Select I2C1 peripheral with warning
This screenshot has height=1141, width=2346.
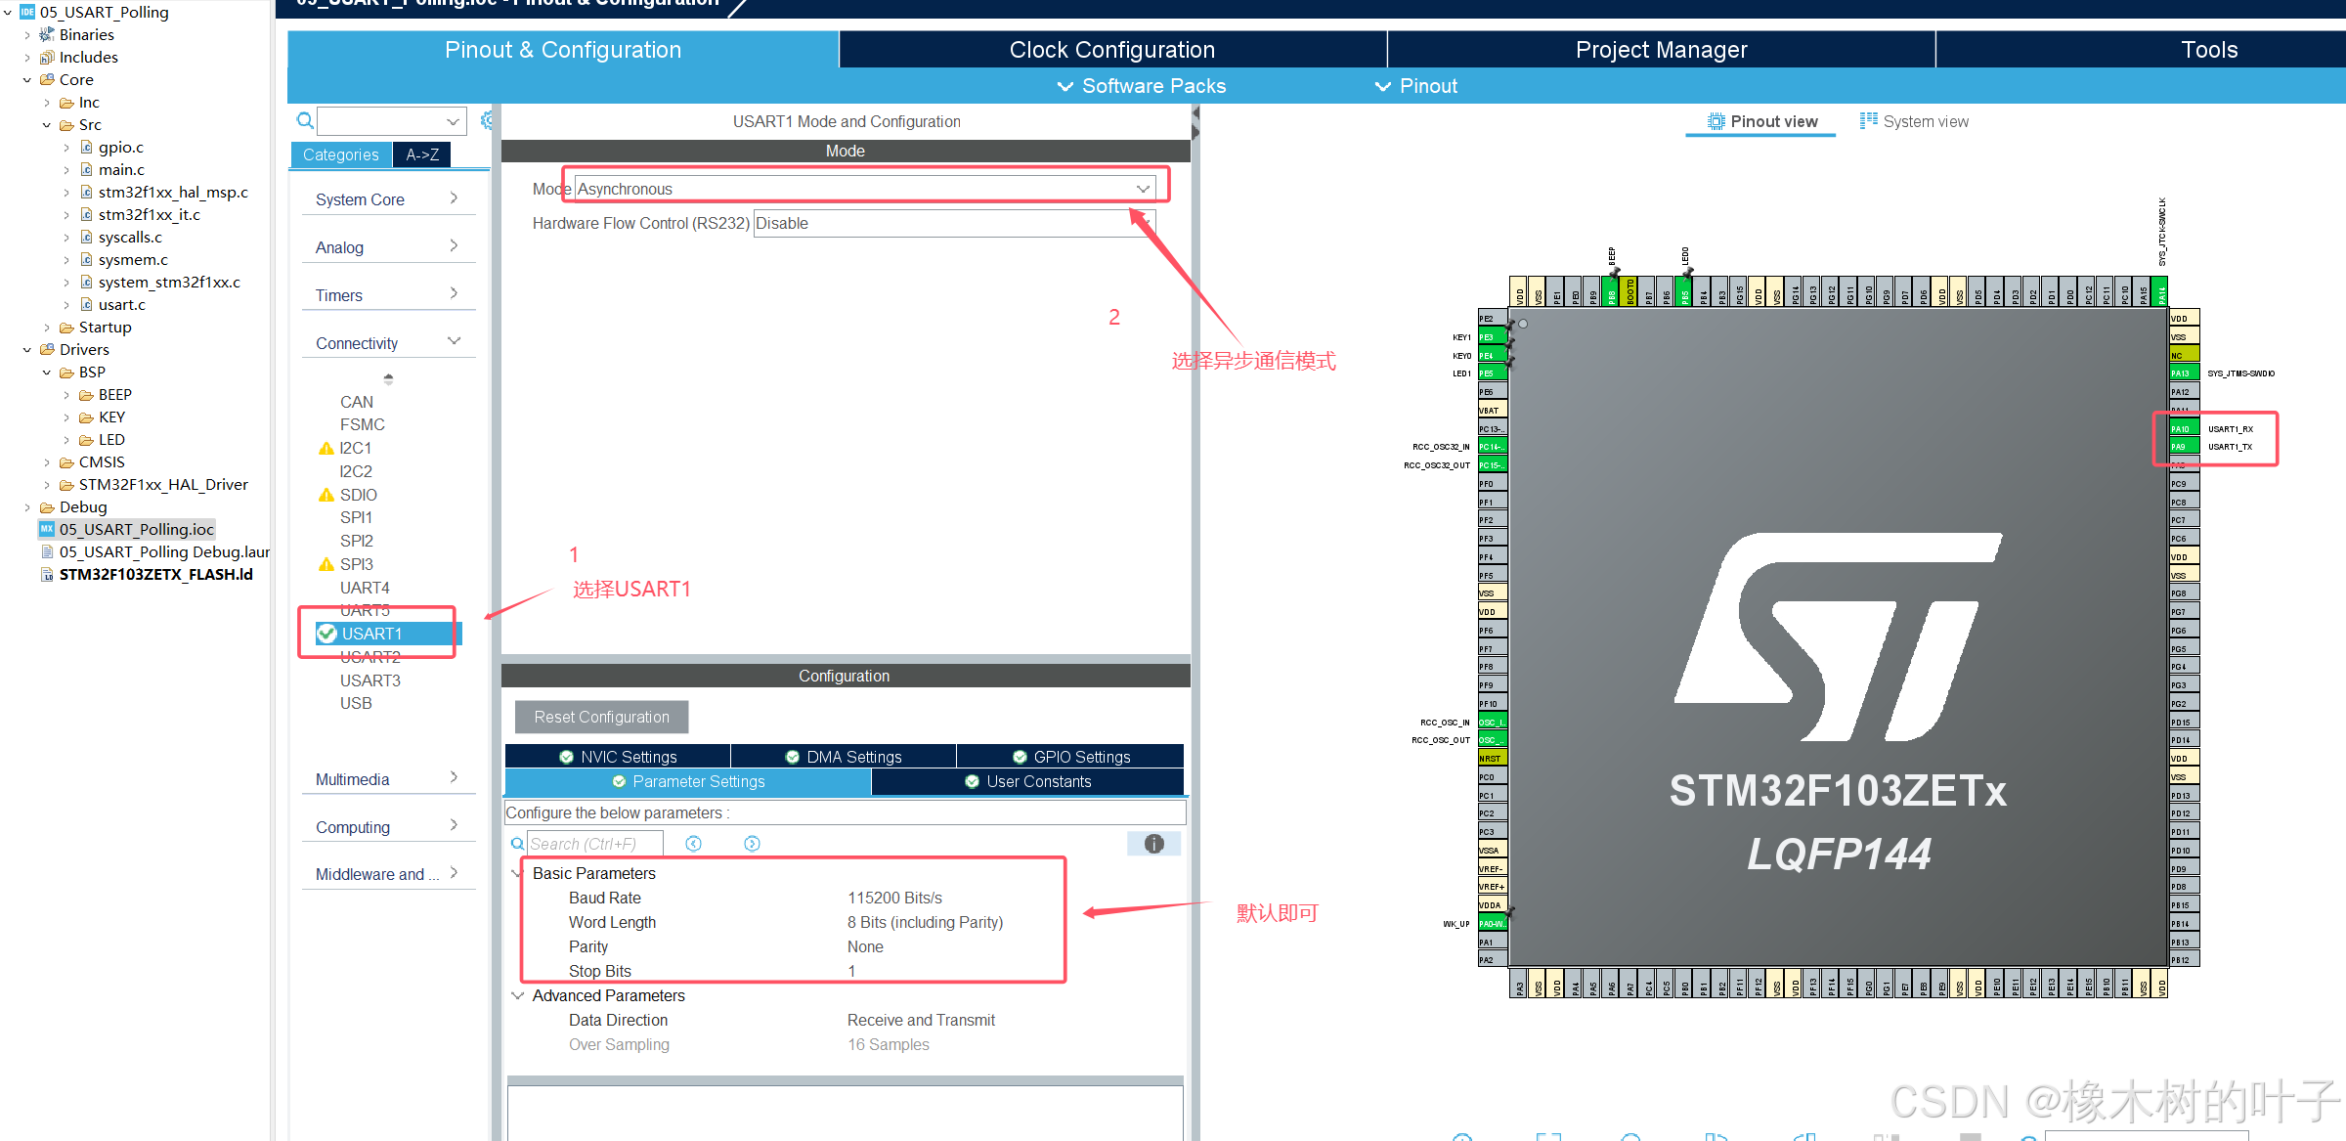coord(355,448)
